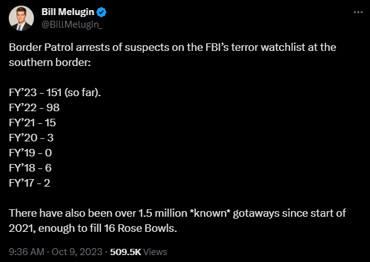Open the @BillMelugin_ handle link
370x262 pixels.
point(72,25)
